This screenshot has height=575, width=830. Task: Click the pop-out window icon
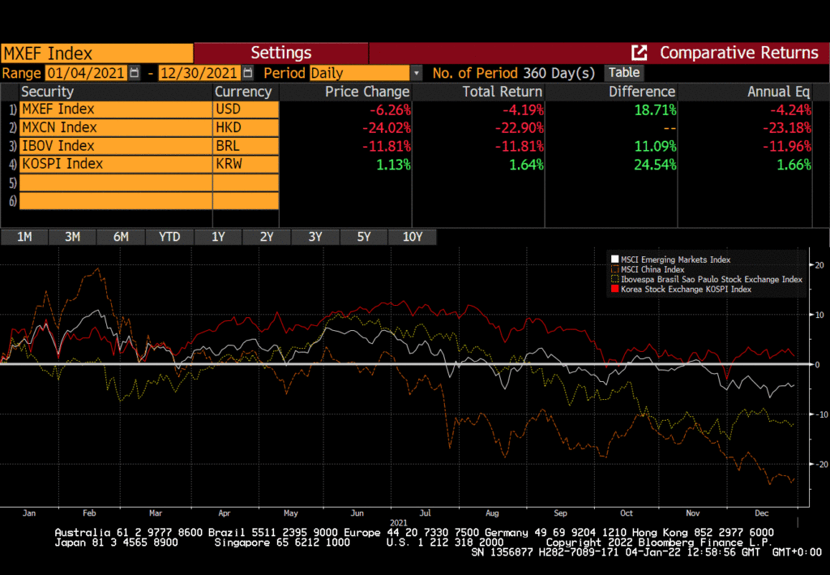[640, 53]
